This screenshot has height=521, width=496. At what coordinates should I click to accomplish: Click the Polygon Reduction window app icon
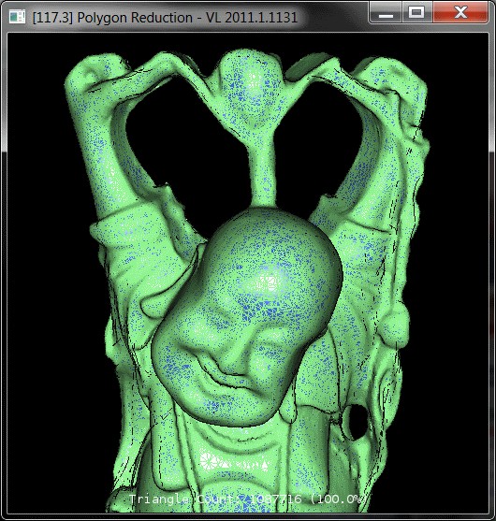tap(17, 16)
